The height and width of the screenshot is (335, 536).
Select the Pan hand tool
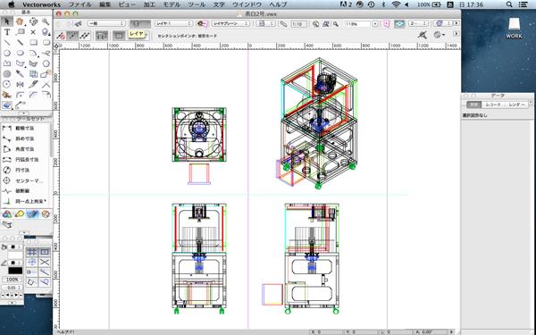click(x=20, y=21)
